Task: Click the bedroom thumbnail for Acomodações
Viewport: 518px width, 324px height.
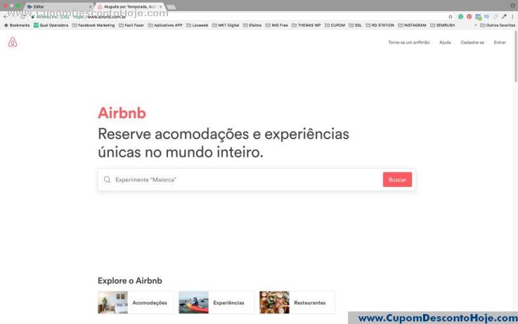Action: (x=112, y=302)
